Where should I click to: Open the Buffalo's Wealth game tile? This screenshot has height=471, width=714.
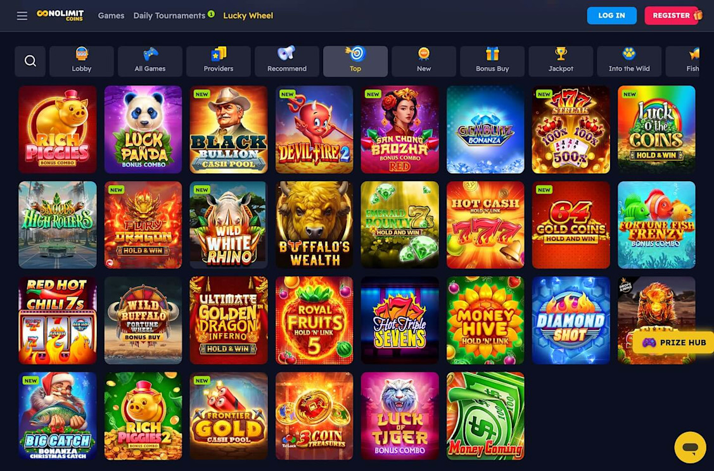314,225
